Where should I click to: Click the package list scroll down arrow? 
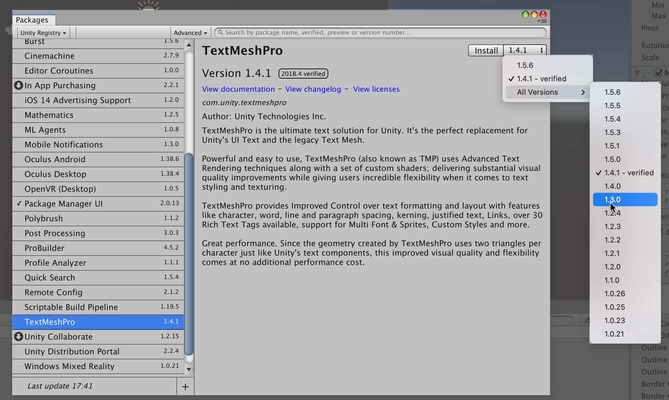(x=189, y=369)
